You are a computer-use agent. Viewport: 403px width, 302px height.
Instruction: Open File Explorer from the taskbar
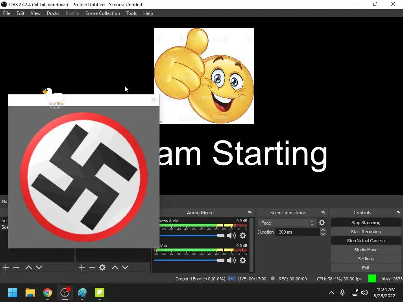coord(30,293)
